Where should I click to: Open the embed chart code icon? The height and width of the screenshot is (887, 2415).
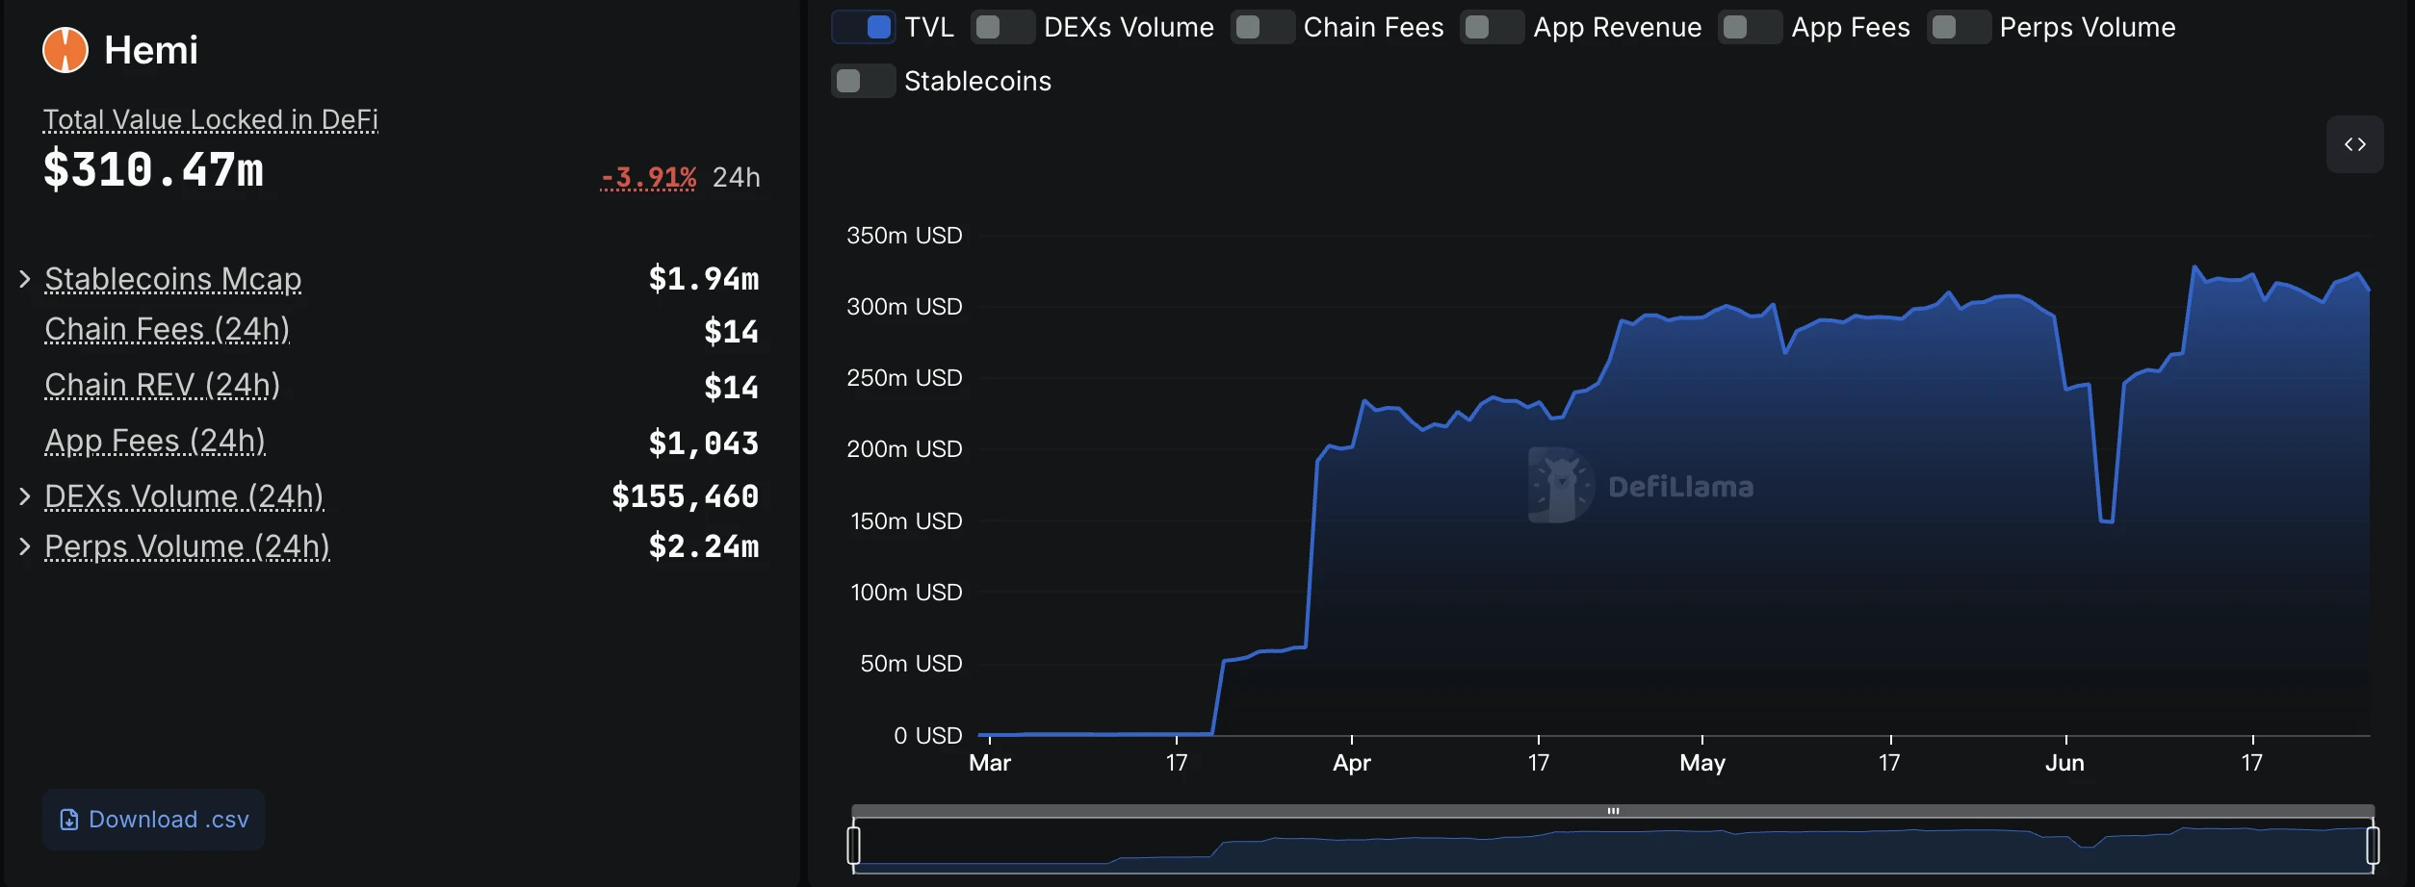(2354, 144)
